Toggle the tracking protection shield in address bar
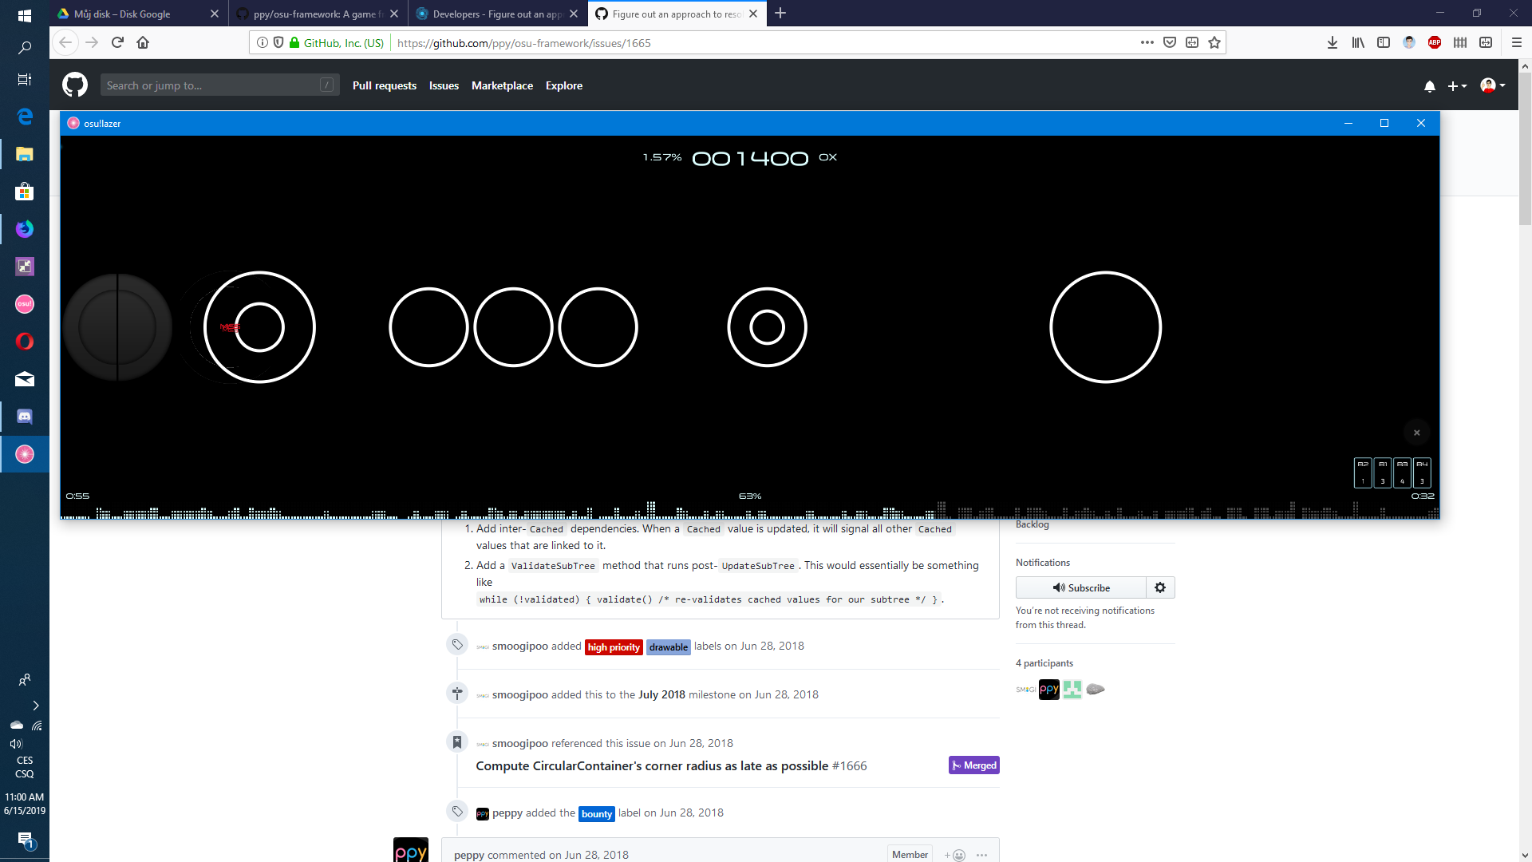 278,42
